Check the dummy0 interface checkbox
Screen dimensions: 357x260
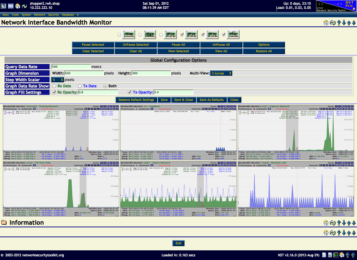[x=119, y=35]
